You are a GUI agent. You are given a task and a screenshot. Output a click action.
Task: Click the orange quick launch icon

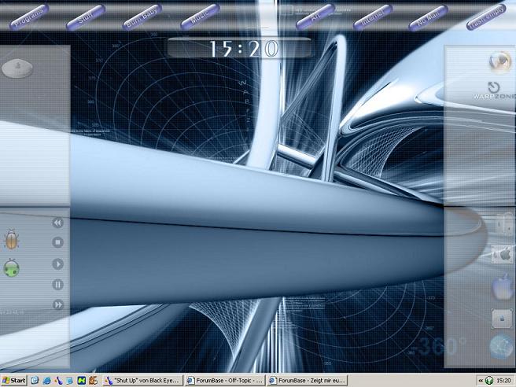click(93, 381)
